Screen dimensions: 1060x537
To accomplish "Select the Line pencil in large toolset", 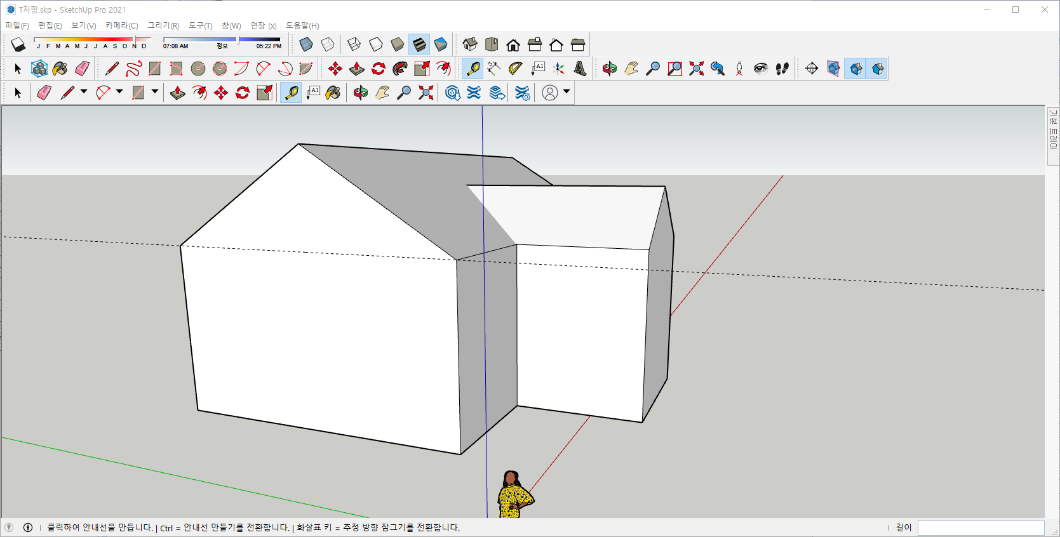I will 112,69.
